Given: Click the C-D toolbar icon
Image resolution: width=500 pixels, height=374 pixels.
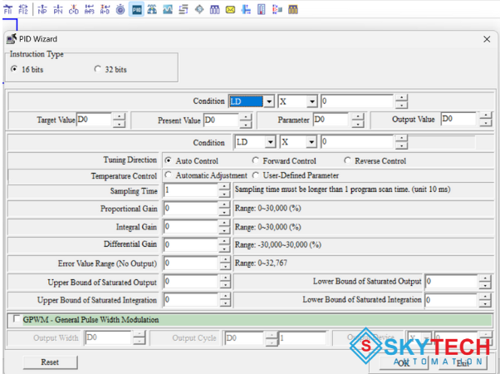Looking at the screenshot, I should [74, 10].
